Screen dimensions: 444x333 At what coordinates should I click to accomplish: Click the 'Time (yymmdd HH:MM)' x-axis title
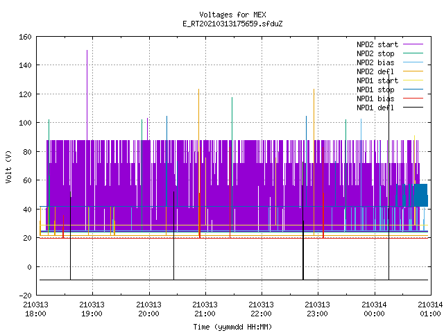tap(232, 327)
